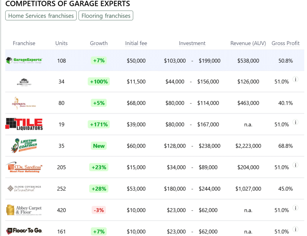The width and height of the screenshot is (307, 236).
Task: Select the 252 units cell
Action: 61,189
